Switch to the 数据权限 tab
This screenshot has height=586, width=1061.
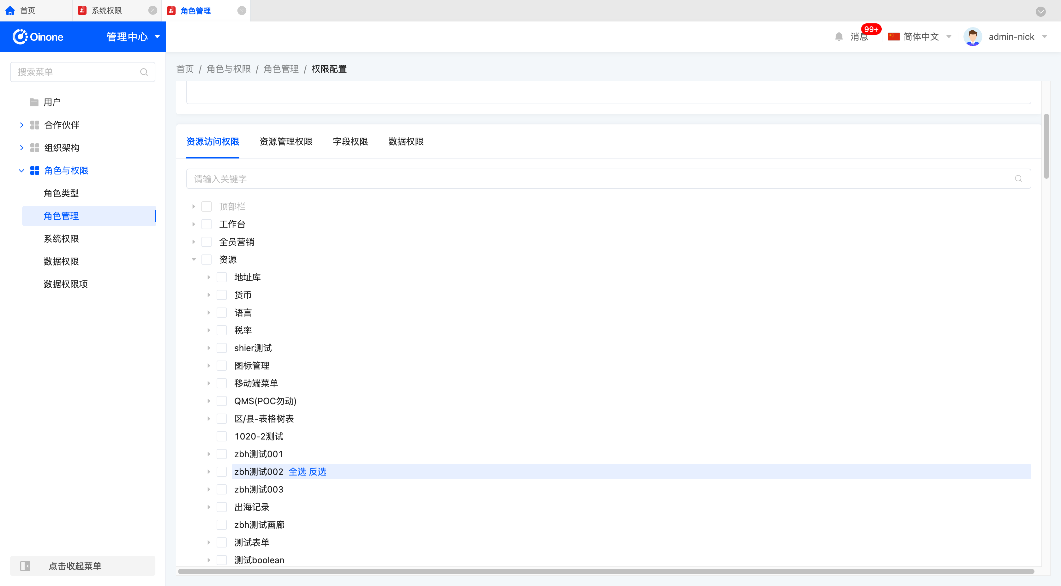point(406,142)
